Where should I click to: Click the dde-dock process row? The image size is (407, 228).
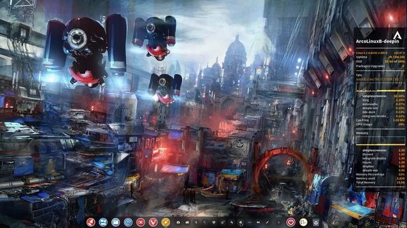383,112
